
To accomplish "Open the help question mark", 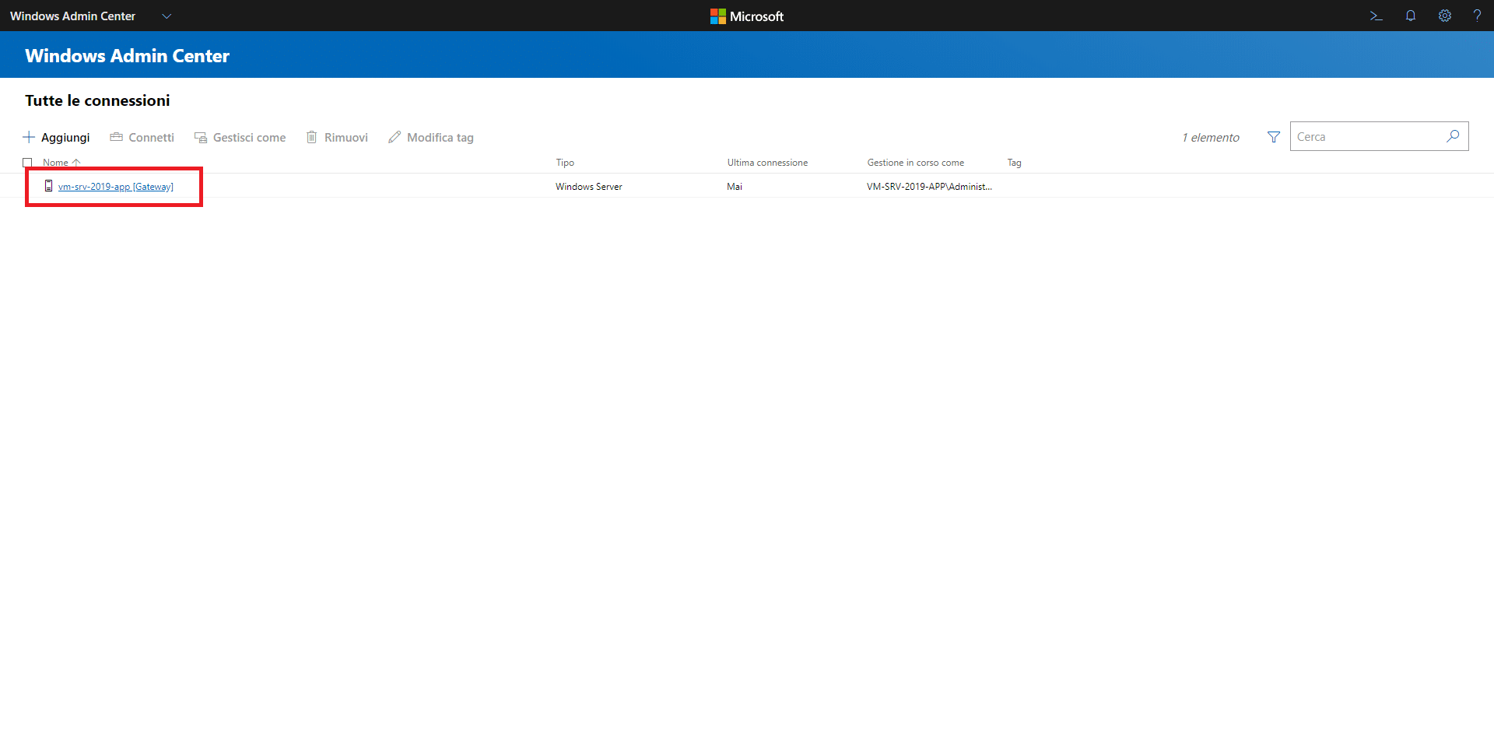I will 1477,16.
